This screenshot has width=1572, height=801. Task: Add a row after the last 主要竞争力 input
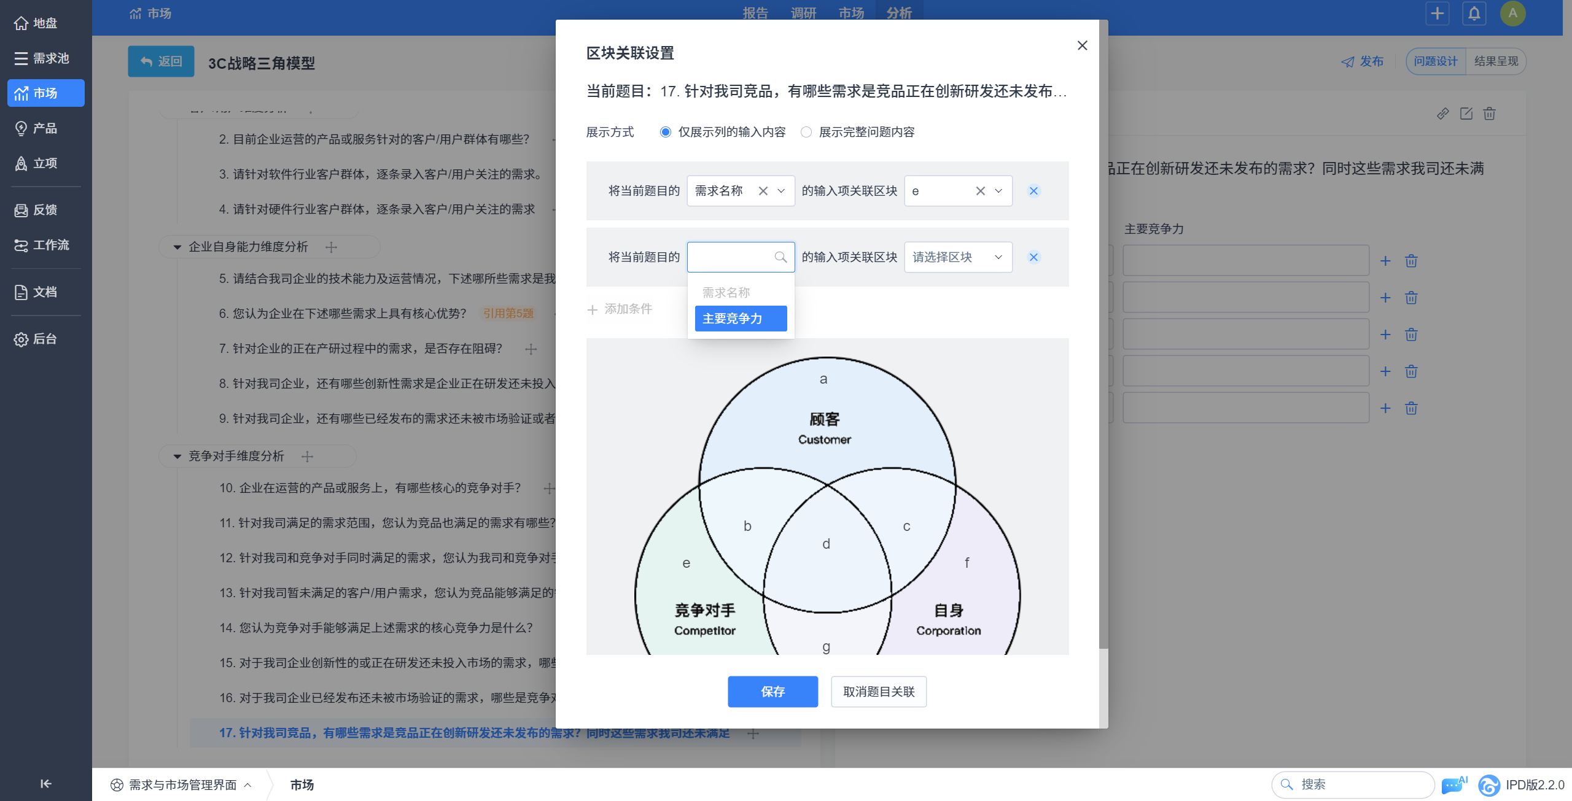pyautogui.click(x=1385, y=408)
